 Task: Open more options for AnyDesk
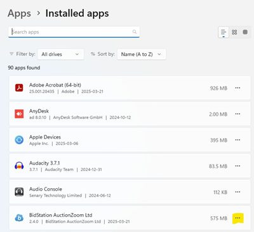pyautogui.click(x=237, y=114)
